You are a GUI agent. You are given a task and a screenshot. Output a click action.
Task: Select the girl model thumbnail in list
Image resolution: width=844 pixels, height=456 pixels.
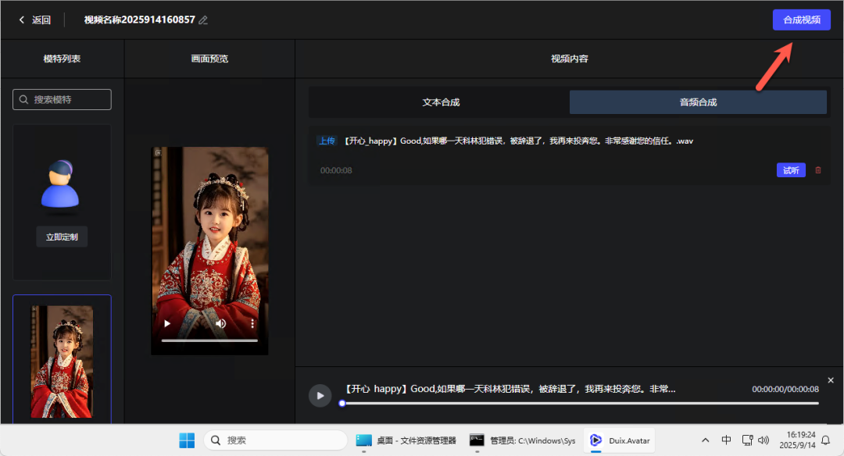point(62,361)
